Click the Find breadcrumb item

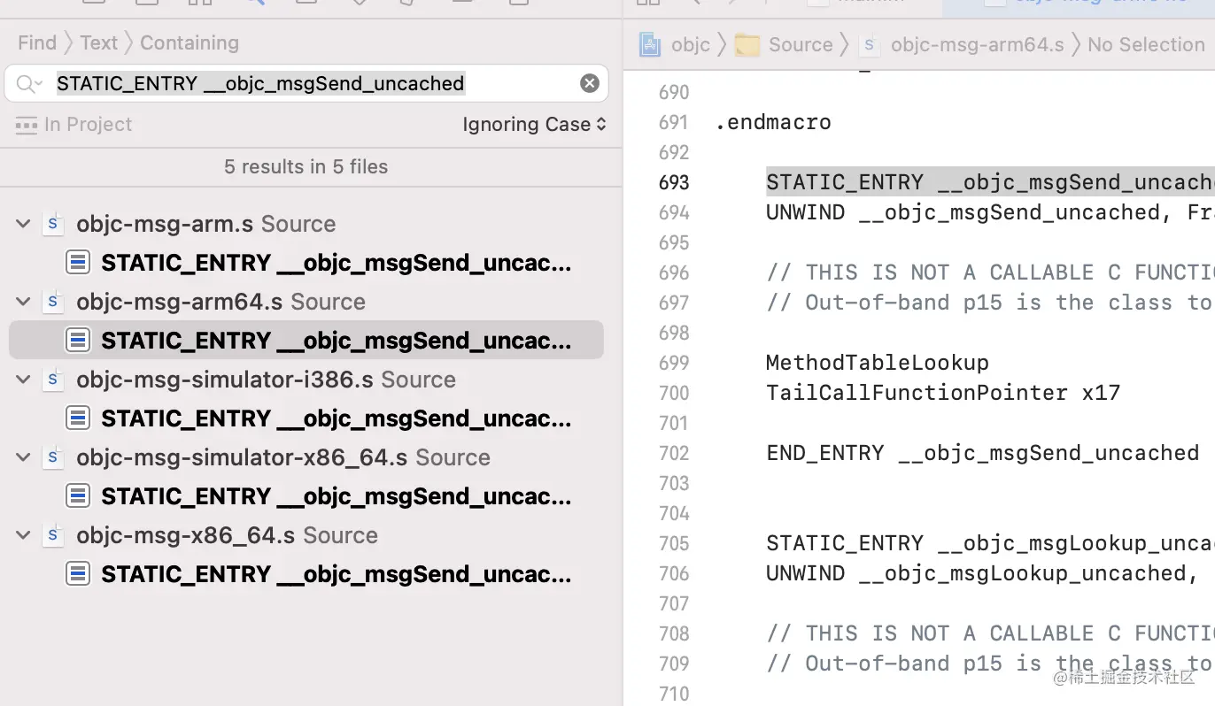point(37,42)
